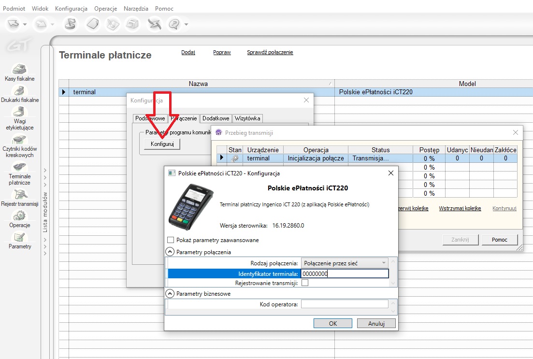Collapse the Parametry biznesowe section
This screenshot has width=533, height=359.
(170, 293)
